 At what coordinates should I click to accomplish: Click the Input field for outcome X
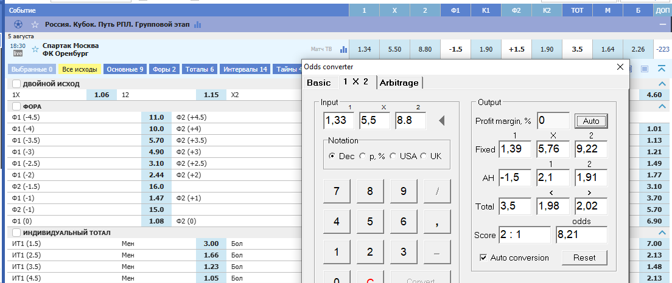click(374, 121)
